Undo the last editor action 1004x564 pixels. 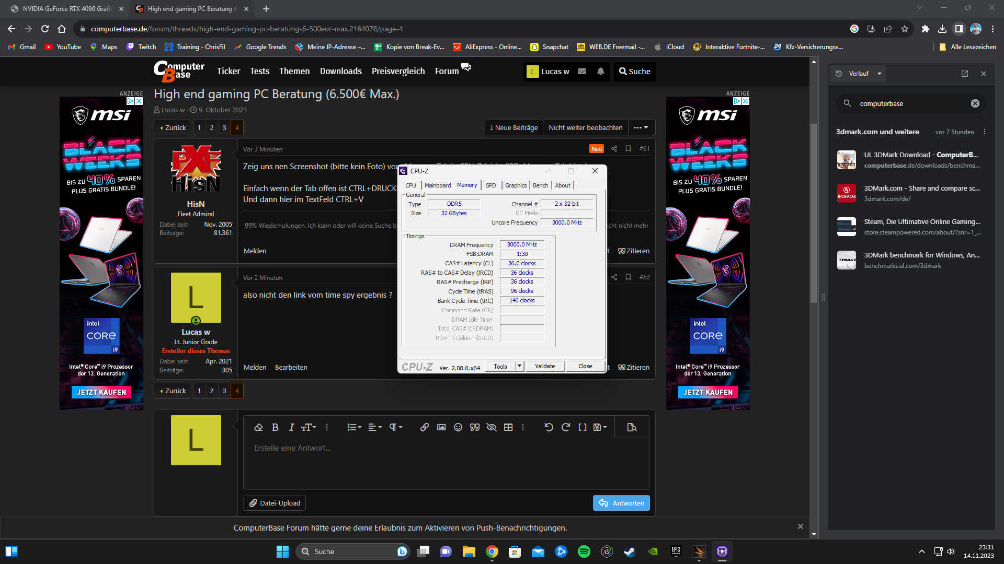tap(549, 427)
